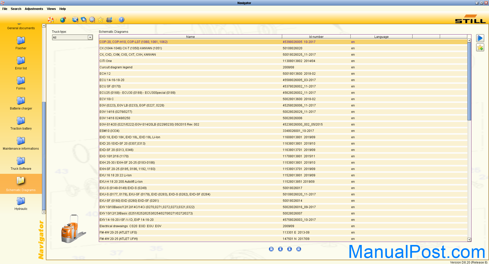The height and width of the screenshot is (264, 489).
Task: Go to the last page arrow
Action: [x=299, y=249]
